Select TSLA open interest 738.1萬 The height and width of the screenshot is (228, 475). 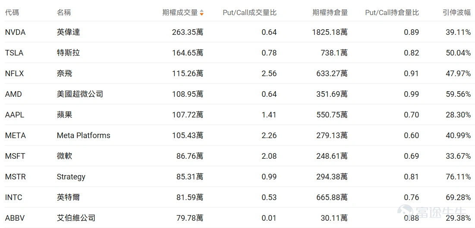[x=334, y=53]
